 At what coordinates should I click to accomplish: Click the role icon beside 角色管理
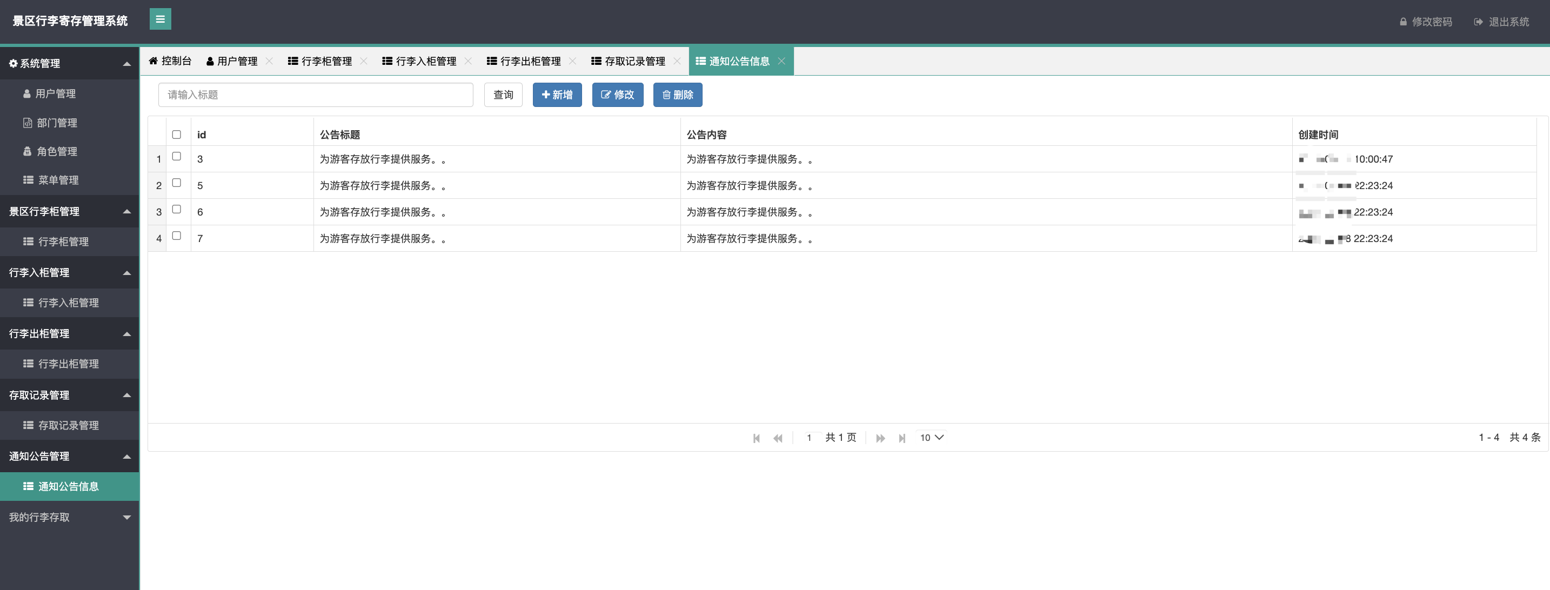pos(28,152)
